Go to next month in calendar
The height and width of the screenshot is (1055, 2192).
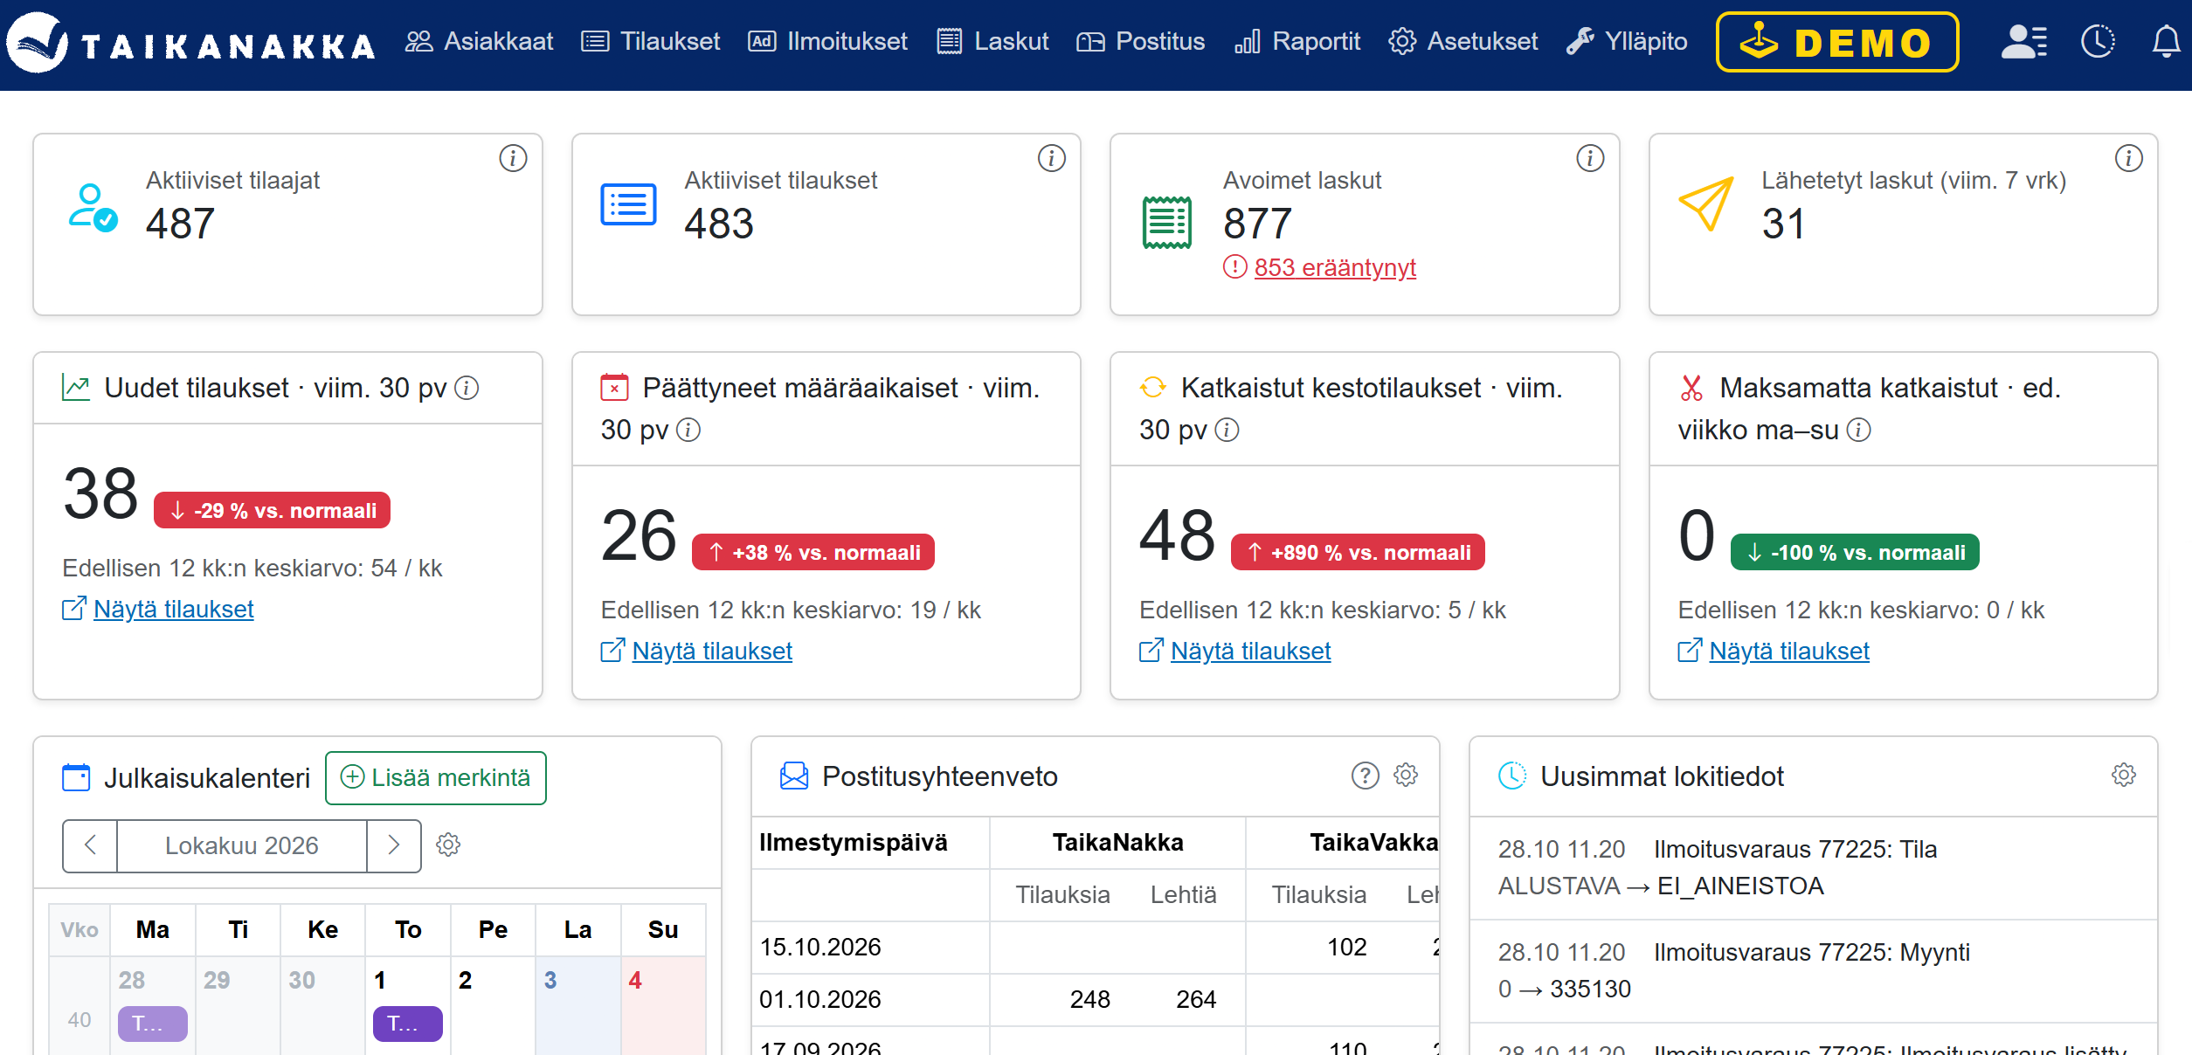[x=394, y=845]
